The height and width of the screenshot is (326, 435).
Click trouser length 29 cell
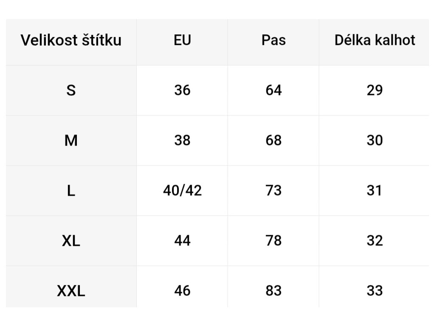tap(375, 90)
